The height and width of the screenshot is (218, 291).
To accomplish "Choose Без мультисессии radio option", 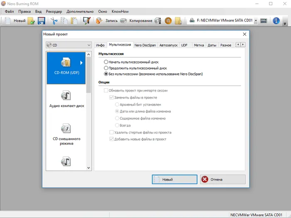I will [106, 74].
